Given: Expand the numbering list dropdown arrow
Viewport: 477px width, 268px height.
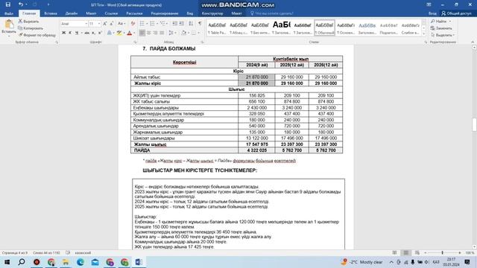Looking at the screenshot, I should pyautogui.click(x=157, y=24).
